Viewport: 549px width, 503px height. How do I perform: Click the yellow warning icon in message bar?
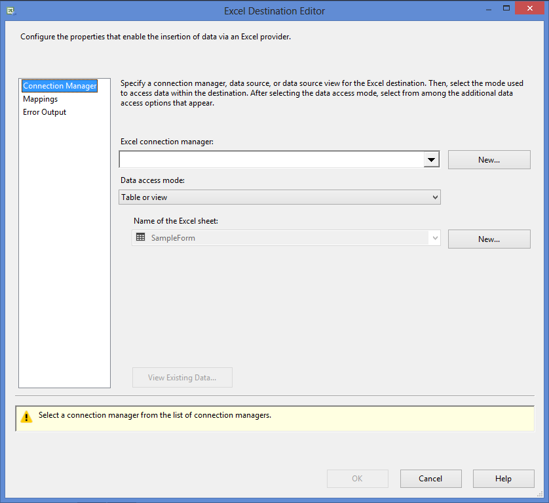point(26,417)
